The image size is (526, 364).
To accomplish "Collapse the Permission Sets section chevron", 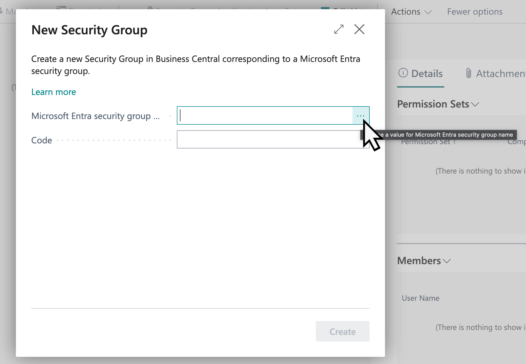I will coord(475,104).
